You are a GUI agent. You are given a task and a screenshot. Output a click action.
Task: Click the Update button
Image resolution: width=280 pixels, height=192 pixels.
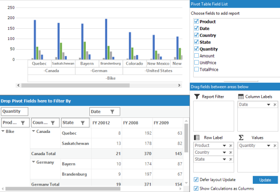tap(265, 180)
